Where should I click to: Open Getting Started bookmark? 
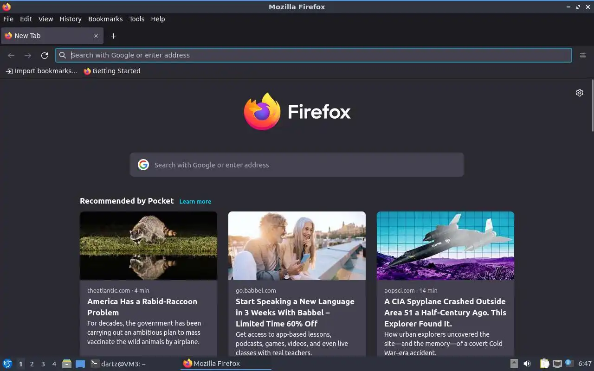[112, 71]
